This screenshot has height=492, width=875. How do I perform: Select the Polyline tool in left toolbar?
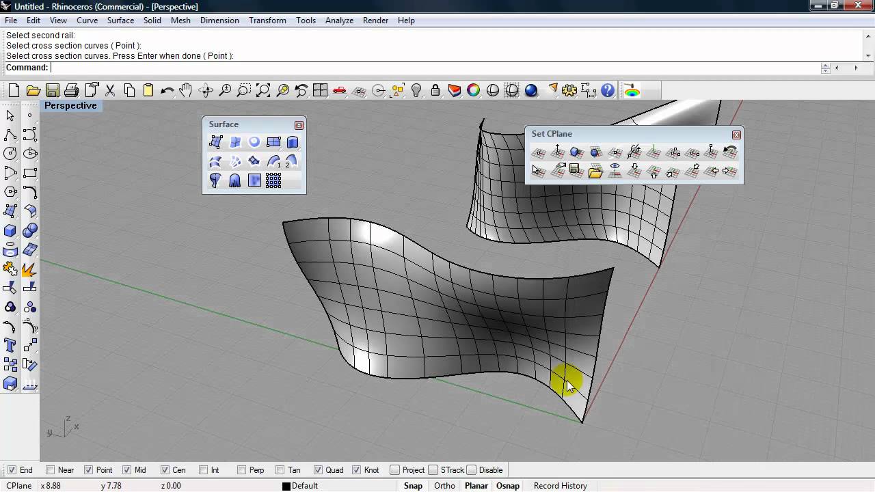[x=10, y=135]
